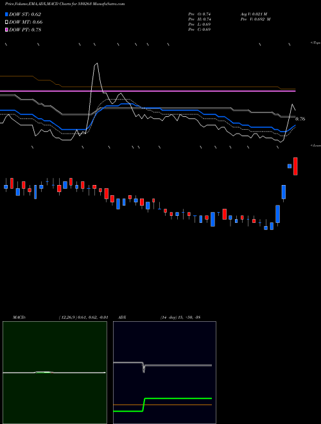Click the 0.76 price label on EMA chart
Image resolution: width=321 pixels, height=424 pixels.
point(300,119)
